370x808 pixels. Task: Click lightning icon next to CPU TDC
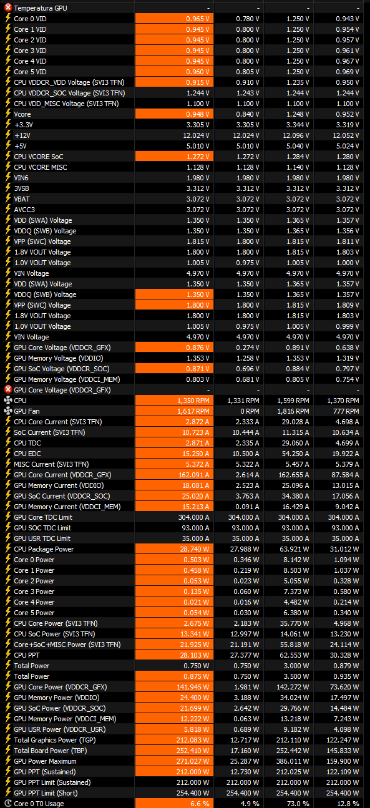coord(8,443)
